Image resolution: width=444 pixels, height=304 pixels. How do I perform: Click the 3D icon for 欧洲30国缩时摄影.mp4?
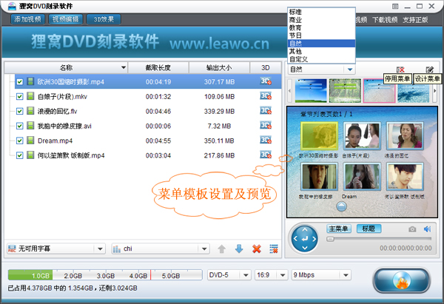coord(266,81)
